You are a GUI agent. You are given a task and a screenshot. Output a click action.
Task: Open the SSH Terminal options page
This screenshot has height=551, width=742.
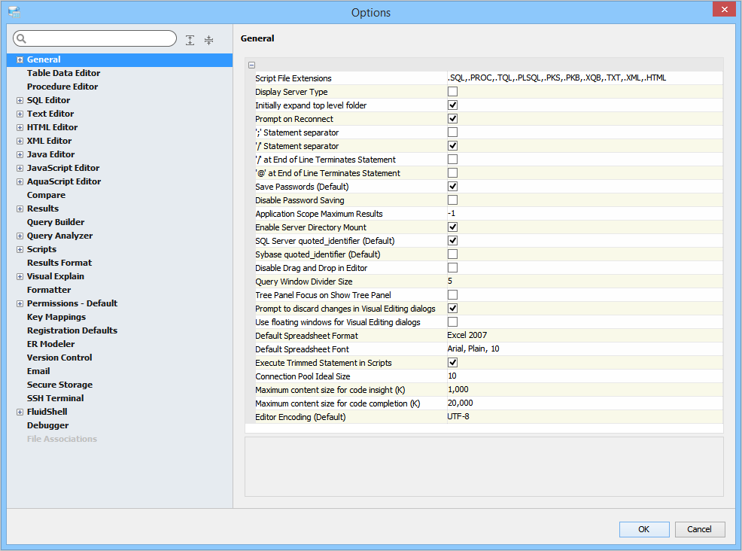coord(56,398)
